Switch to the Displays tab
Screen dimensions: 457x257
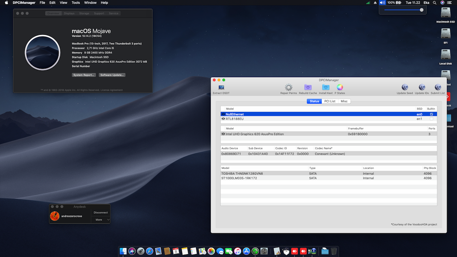(x=69, y=13)
